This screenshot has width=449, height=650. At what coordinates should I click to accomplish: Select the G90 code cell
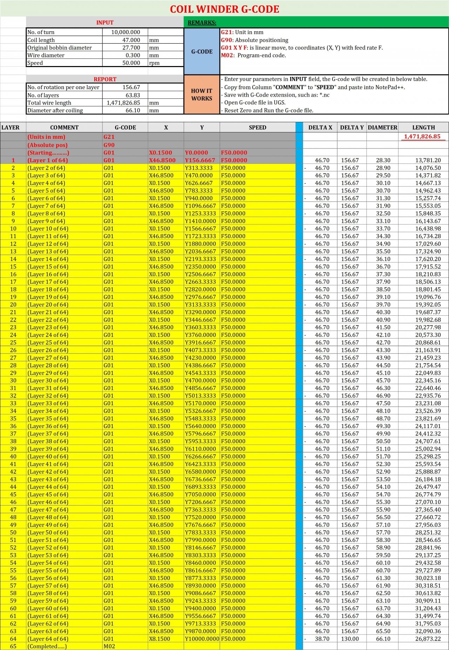(x=125, y=145)
